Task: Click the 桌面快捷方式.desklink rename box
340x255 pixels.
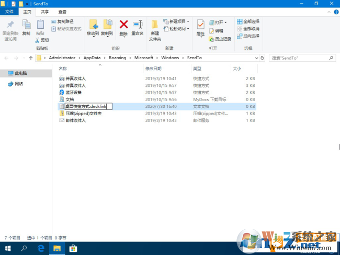Action: click(88, 106)
